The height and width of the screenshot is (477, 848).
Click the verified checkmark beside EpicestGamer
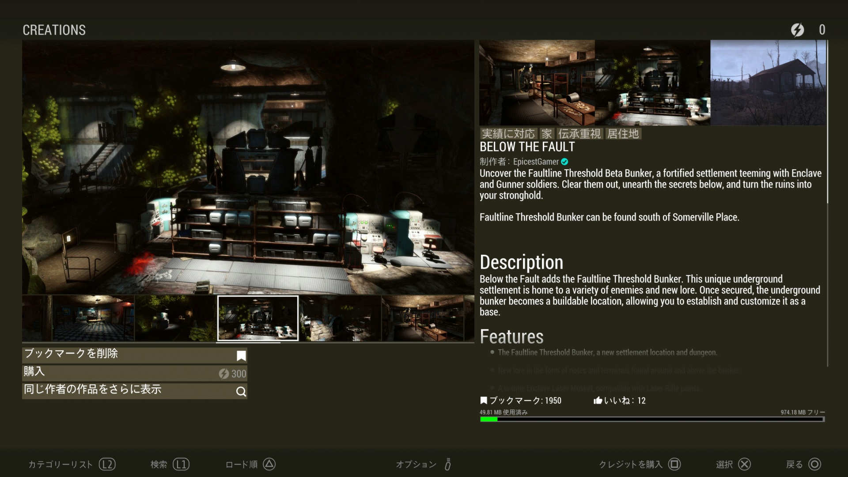coord(564,162)
